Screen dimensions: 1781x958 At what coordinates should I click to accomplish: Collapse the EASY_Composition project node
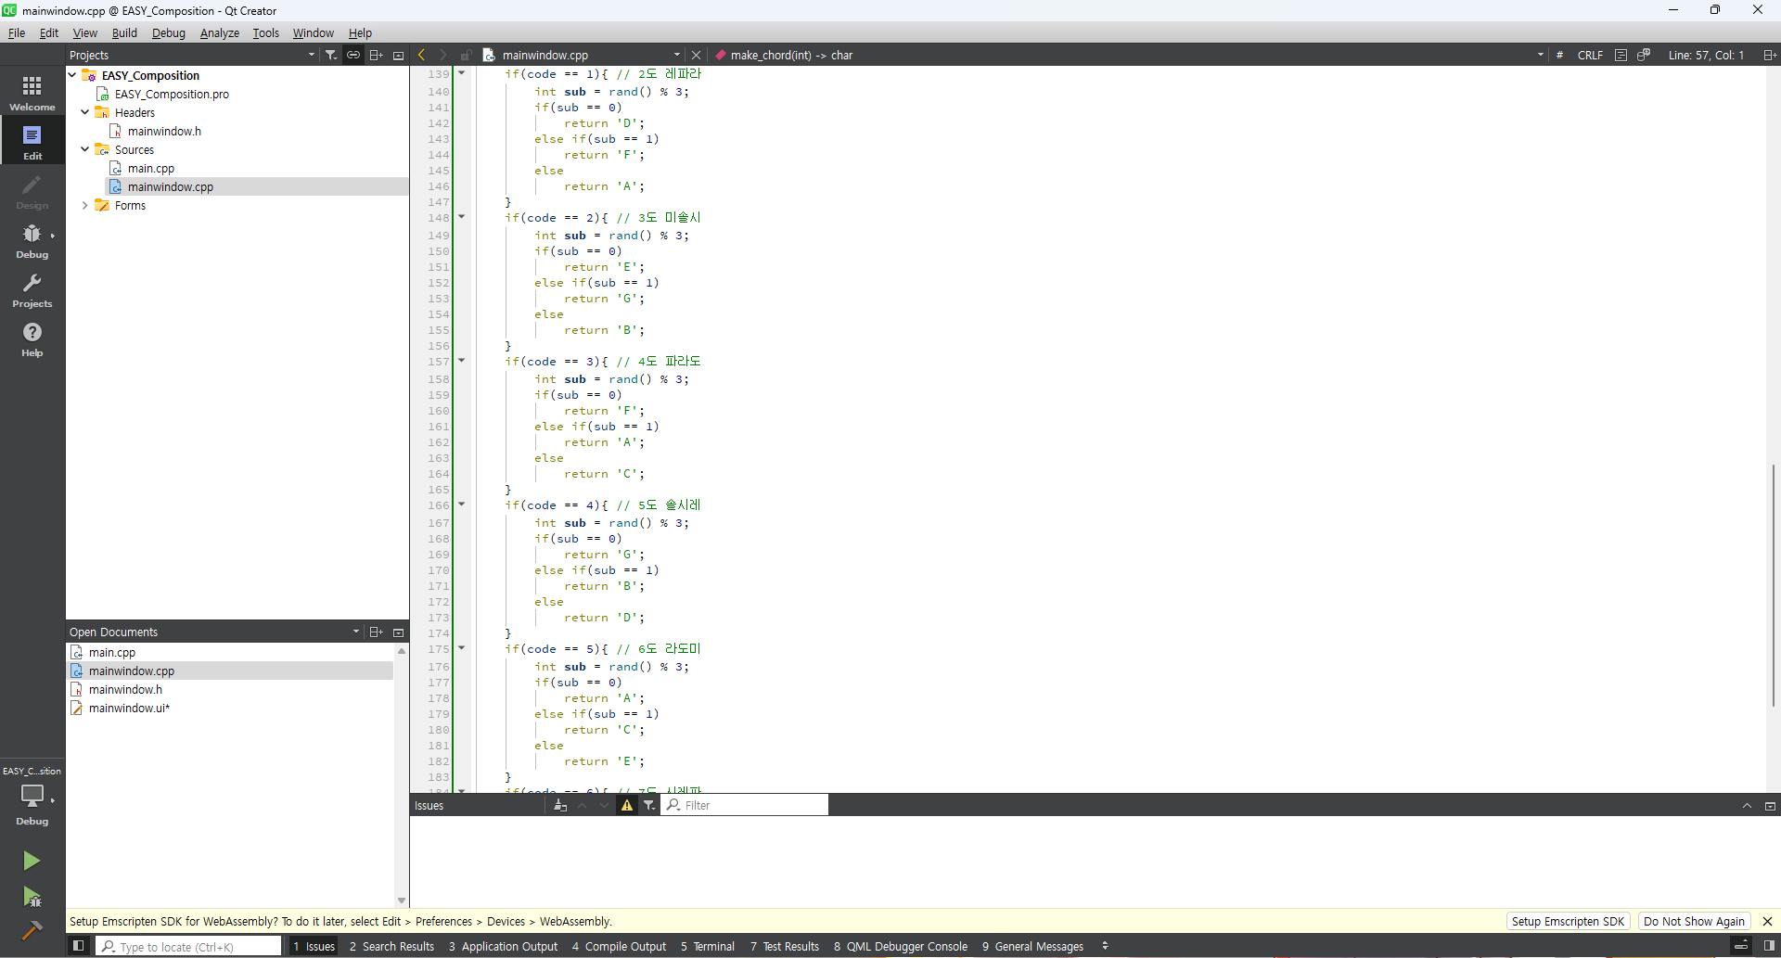72,75
